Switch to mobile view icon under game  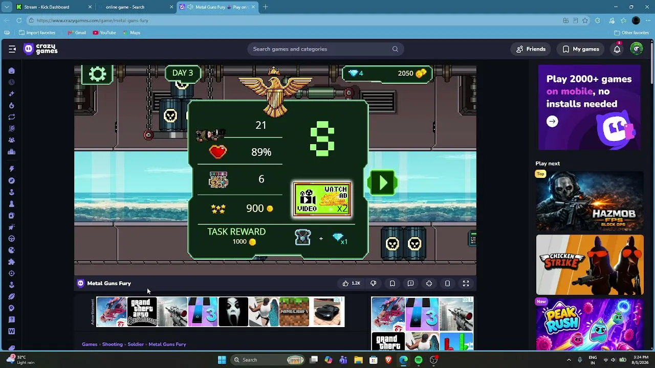click(x=447, y=283)
